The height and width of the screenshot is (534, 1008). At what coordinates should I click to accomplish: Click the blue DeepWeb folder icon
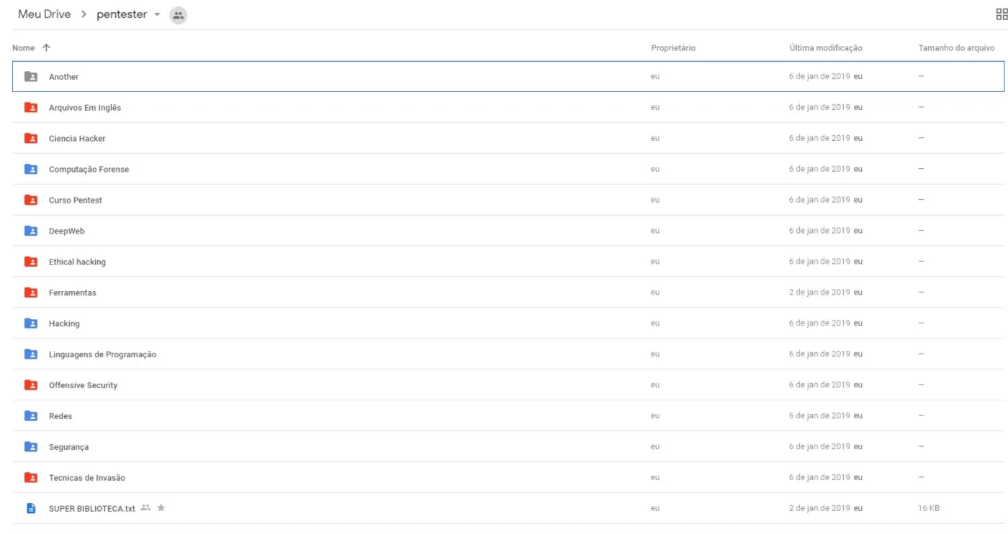coord(31,231)
